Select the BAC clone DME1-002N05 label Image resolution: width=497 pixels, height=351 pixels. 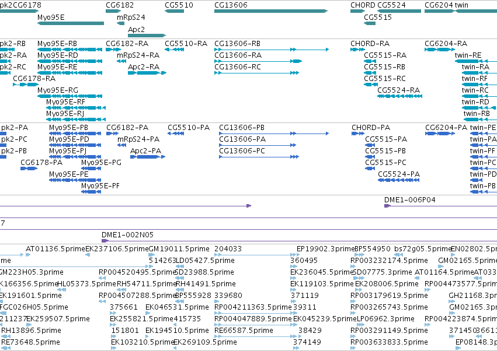127,235
